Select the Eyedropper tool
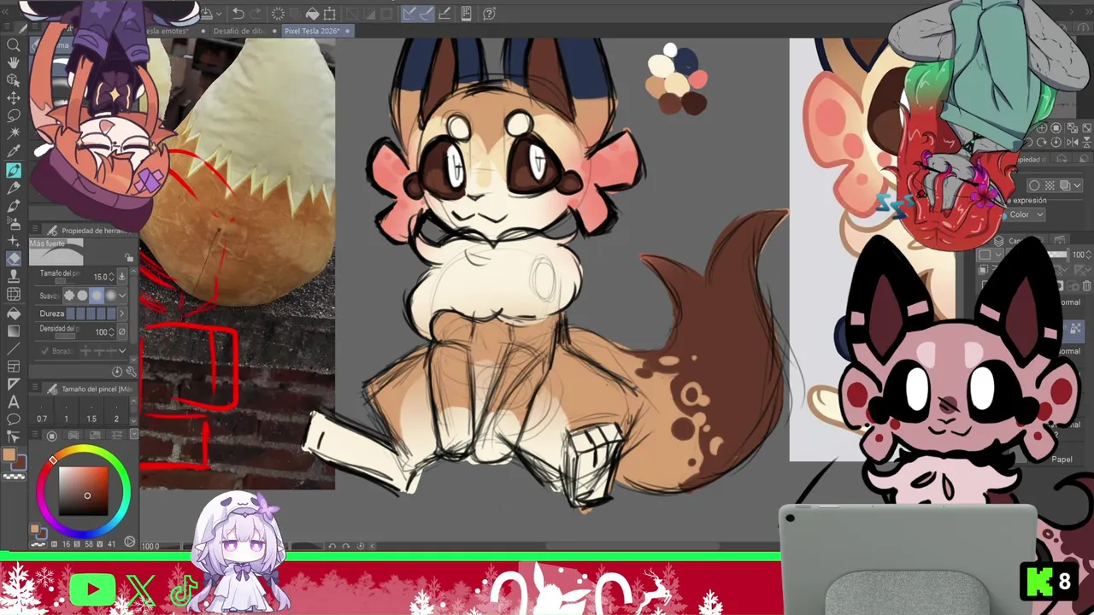The height and width of the screenshot is (615, 1094). (x=14, y=151)
